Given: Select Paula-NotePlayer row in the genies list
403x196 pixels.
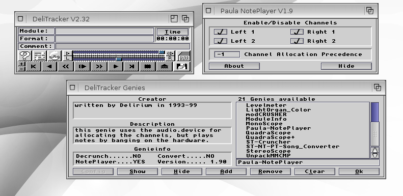Looking at the screenshot, I should pyautogui.click(x=303, y=128).
